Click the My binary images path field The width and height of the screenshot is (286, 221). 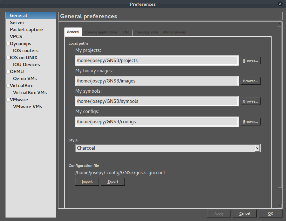click(157, 81)
